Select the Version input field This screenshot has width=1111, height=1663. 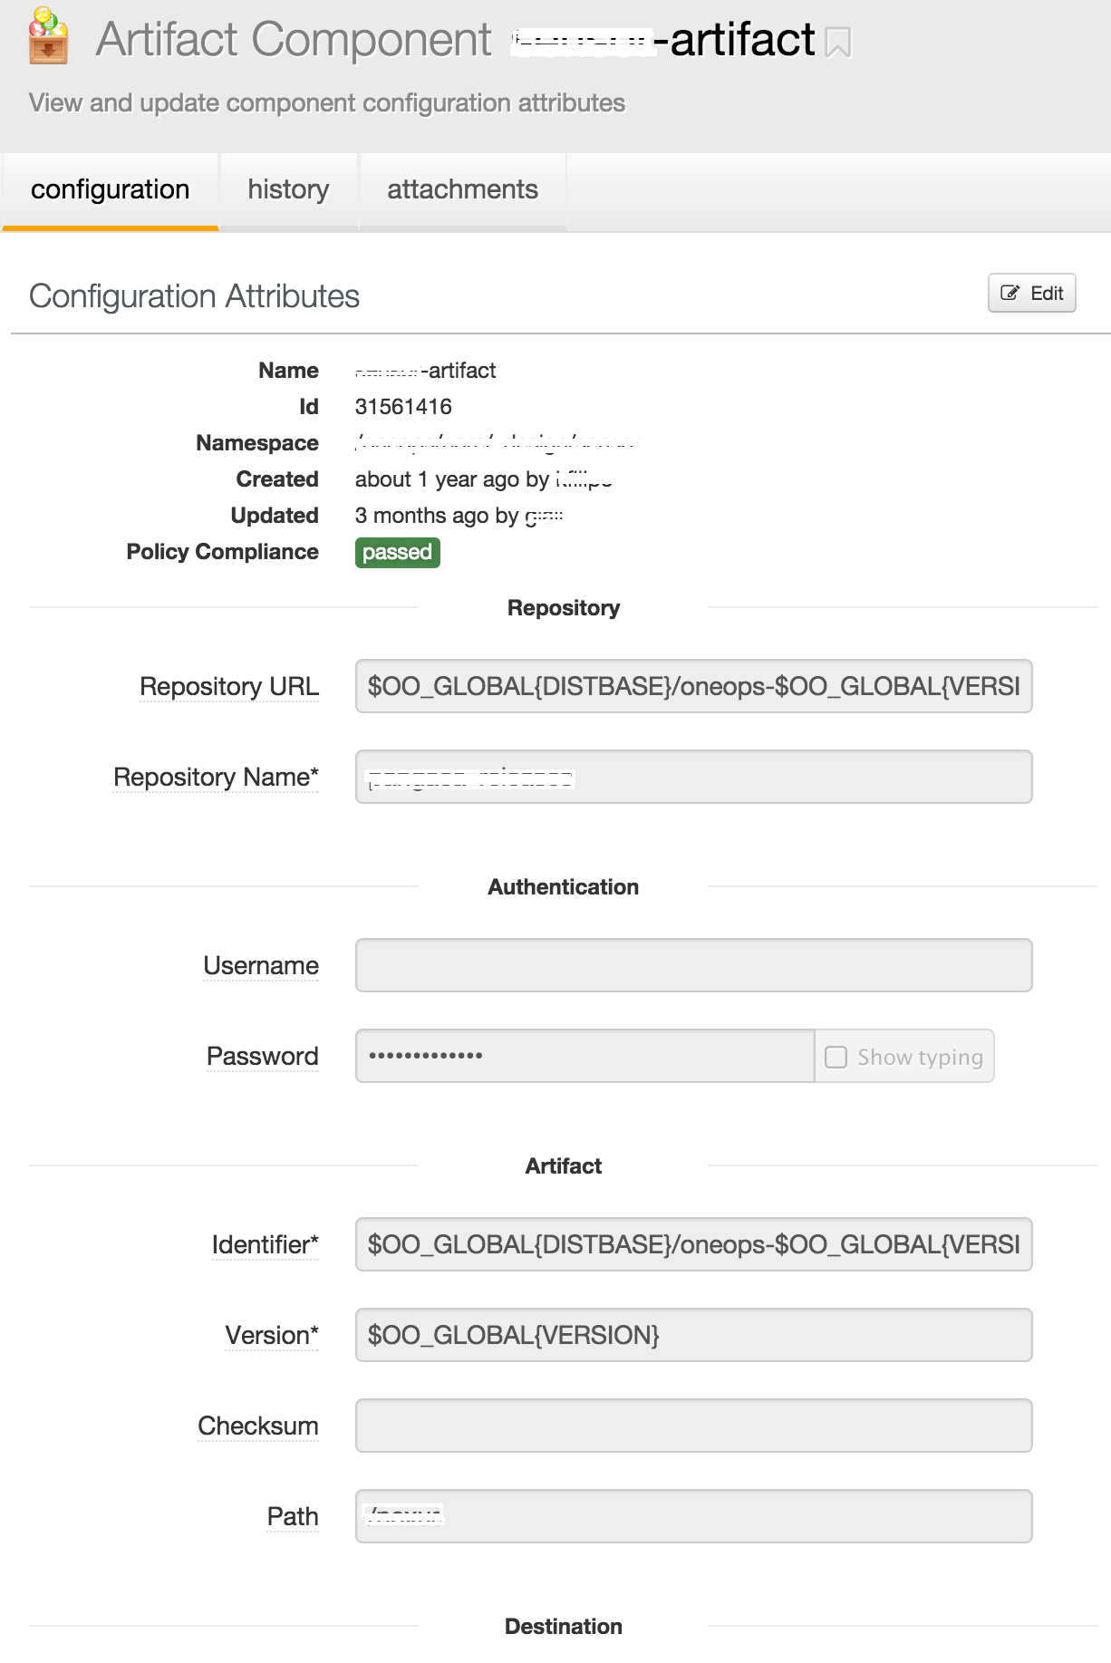(693, 1335)
